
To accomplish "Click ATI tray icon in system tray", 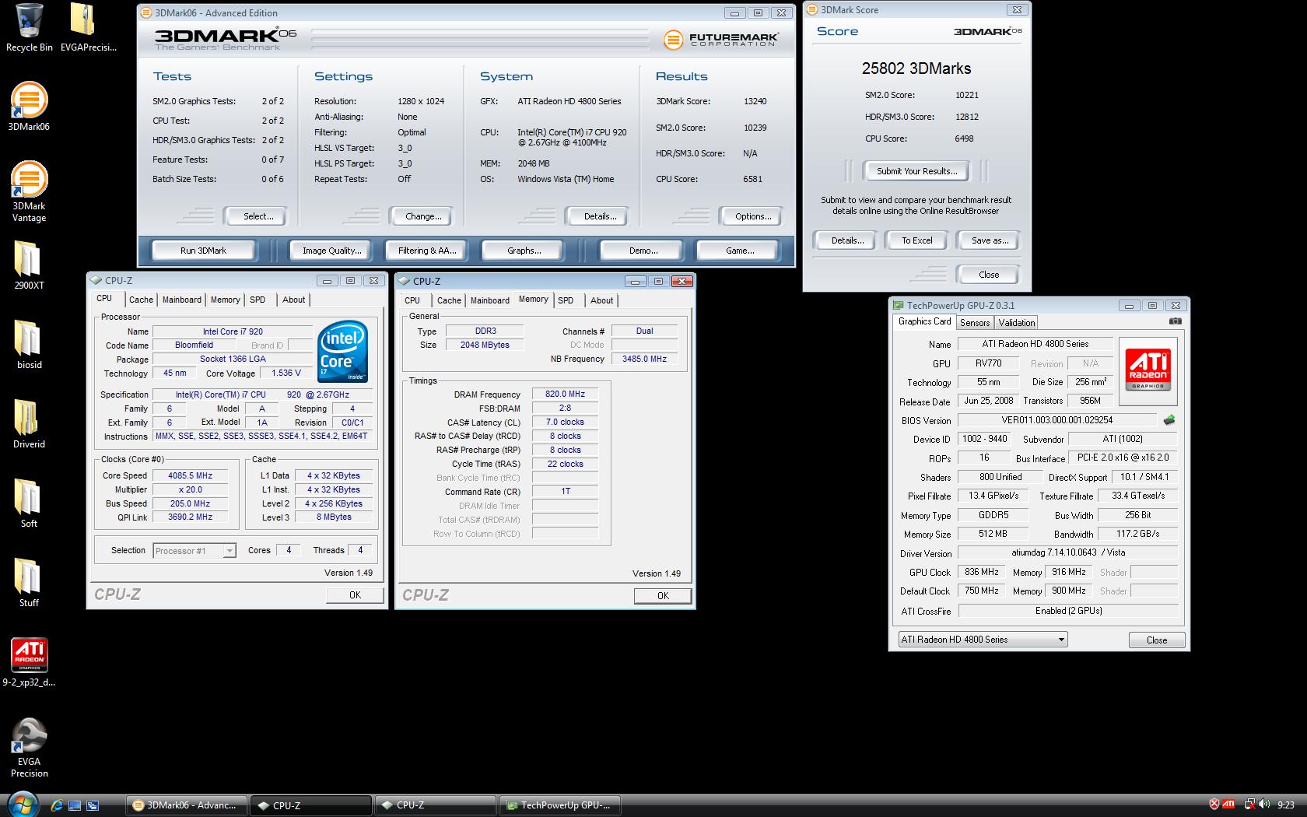I will pos(1228,805).
